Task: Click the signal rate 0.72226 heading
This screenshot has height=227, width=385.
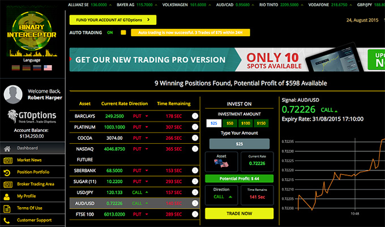Action: click(x=298, y=109)
